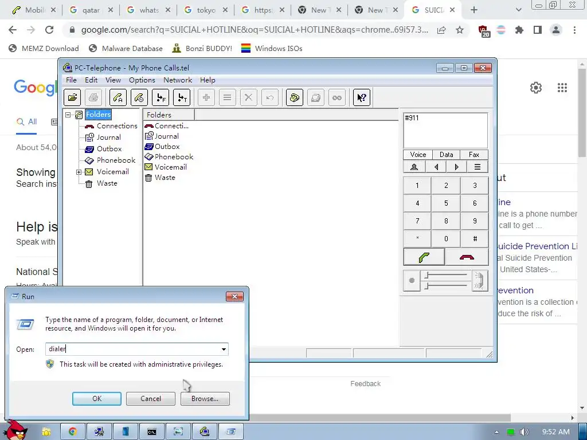Screen dimensions: 587x440
Task: Click the left arrow button above keypad
Action: pos(436,167)
